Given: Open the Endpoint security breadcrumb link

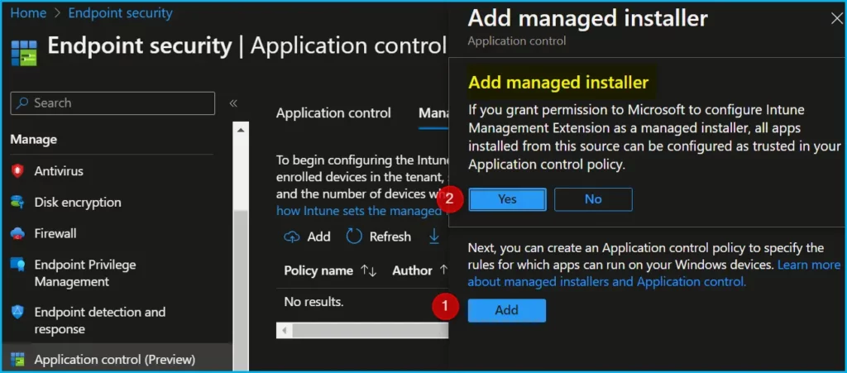Looking at the screenshot, I should coord(121,13).
